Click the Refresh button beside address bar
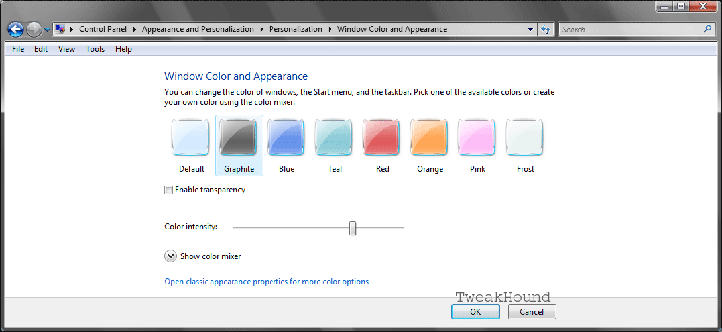722x332 pixels. (x=546, y=29)
